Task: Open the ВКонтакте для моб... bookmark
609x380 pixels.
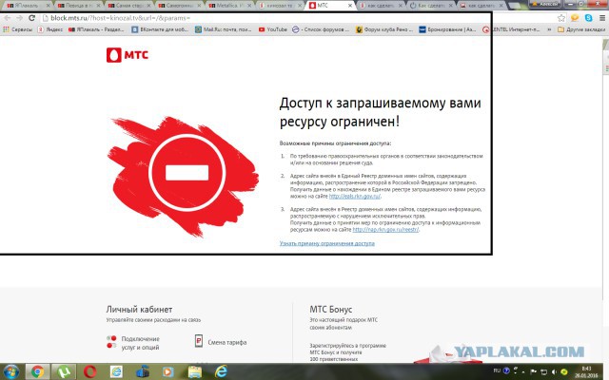Action: click(160, 29)
